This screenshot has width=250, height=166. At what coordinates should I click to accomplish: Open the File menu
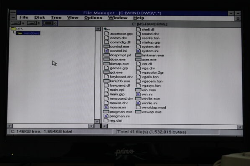click(x=24, y=18)
